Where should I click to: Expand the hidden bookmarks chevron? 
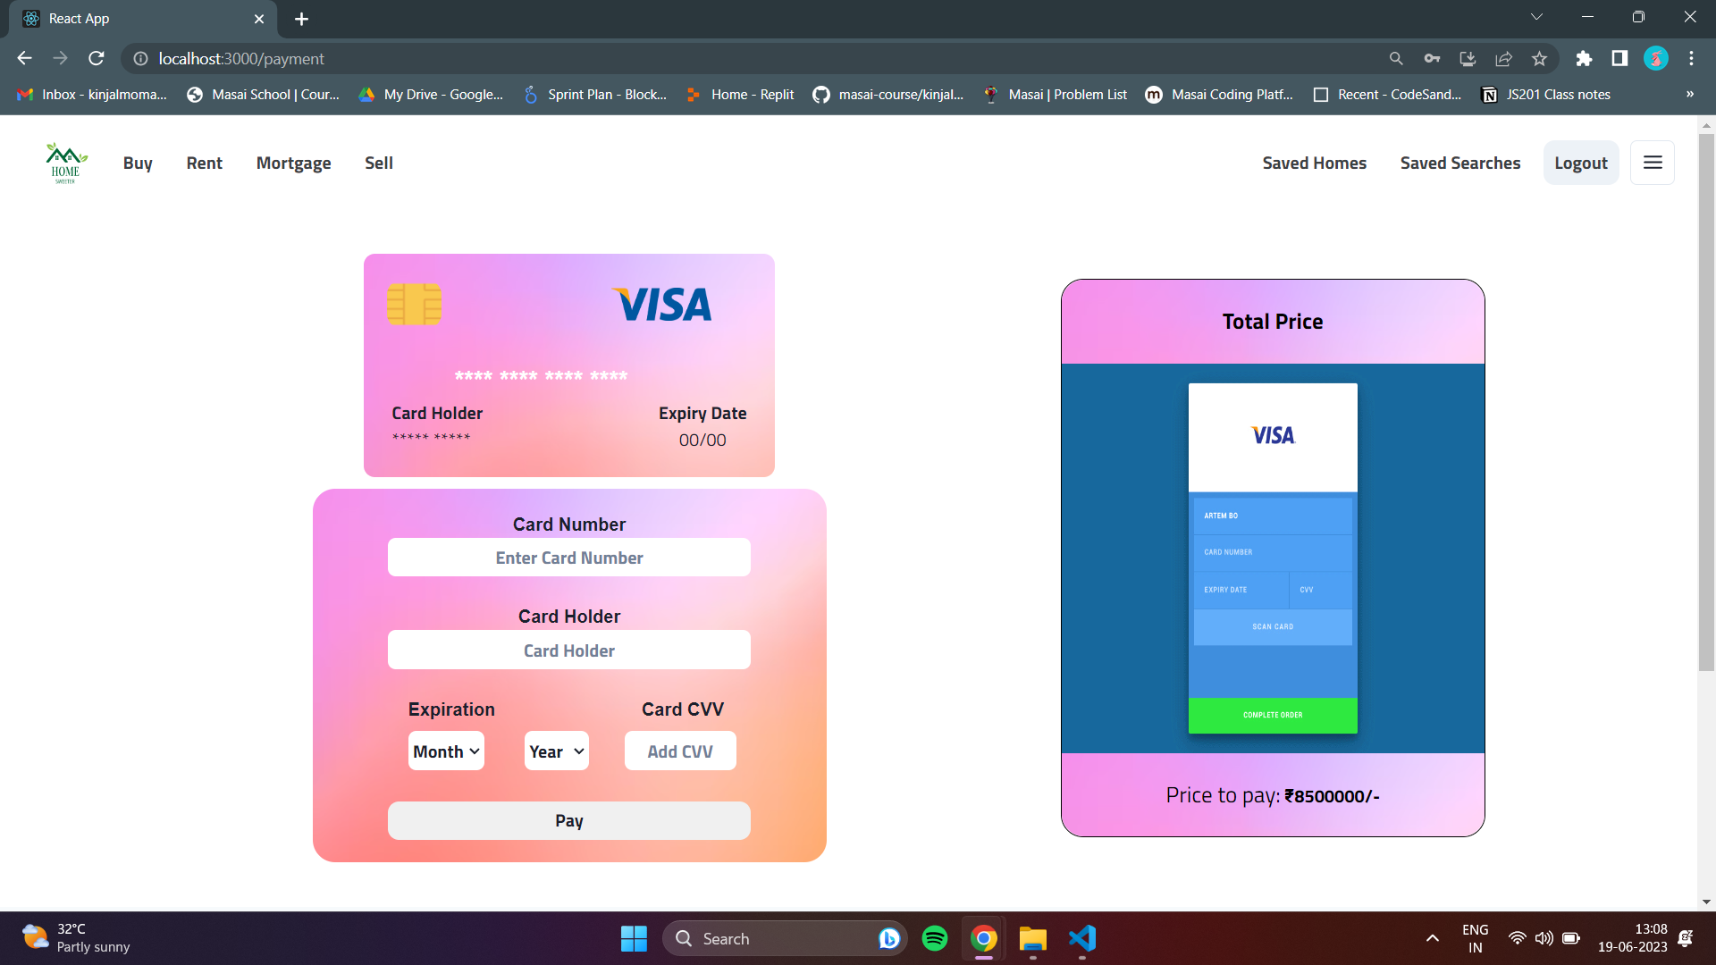[1689, 95]
